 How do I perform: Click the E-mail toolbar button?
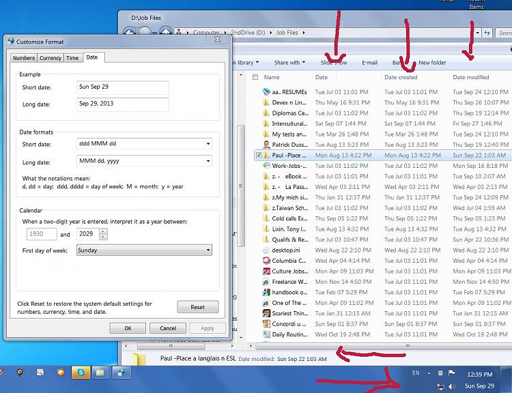[x=369, y=63]
